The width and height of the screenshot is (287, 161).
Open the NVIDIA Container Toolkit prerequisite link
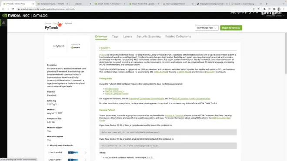coord(117,94)
